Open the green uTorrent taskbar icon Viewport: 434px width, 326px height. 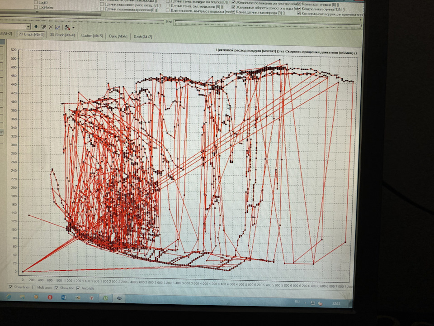point(105,298)
